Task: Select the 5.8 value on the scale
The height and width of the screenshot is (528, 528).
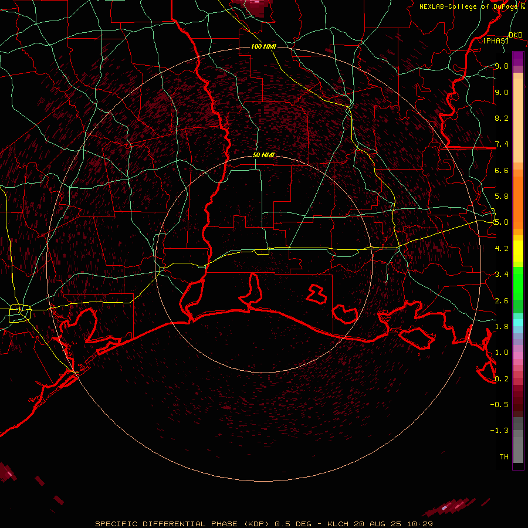Action: (x=502, y=197)
